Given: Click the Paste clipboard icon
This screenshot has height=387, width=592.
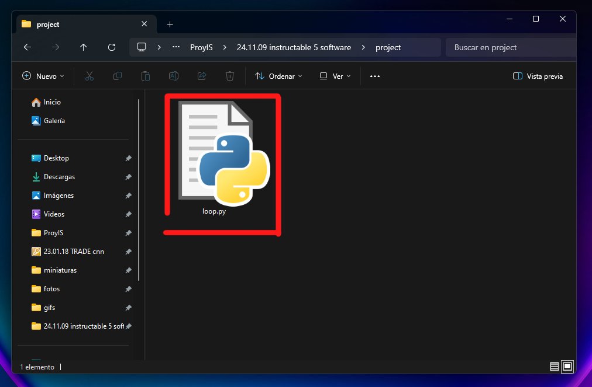Looking at the screenshot, I should (145, 76).
